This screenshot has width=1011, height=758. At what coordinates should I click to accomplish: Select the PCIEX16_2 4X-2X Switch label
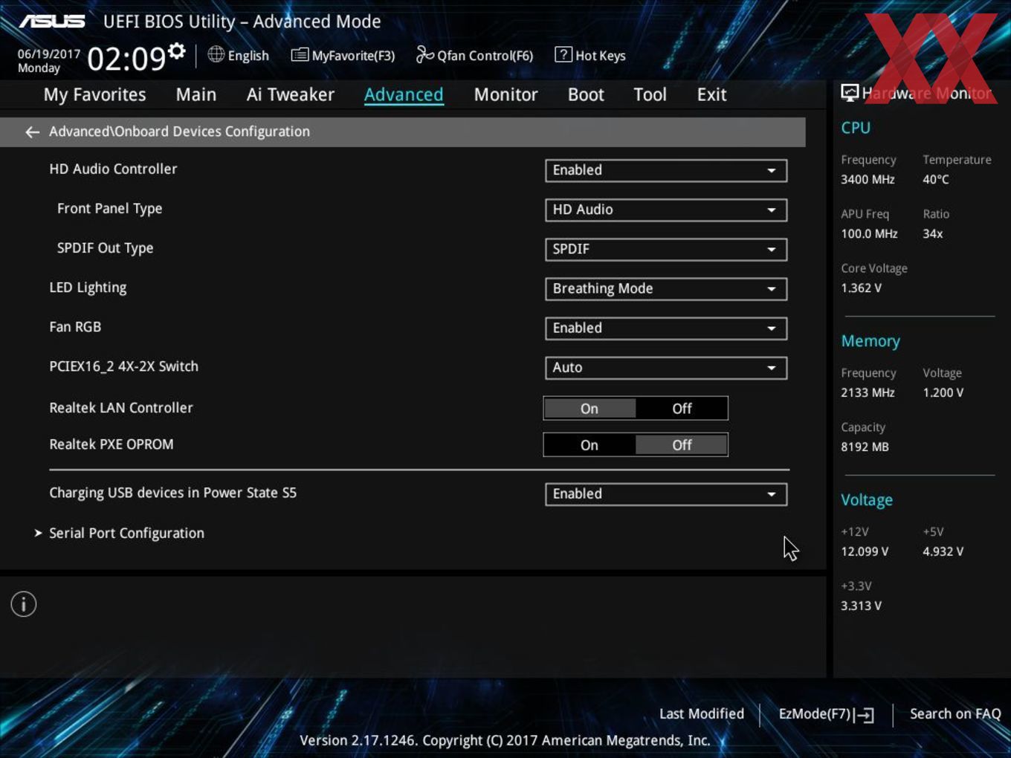point(123,366)
